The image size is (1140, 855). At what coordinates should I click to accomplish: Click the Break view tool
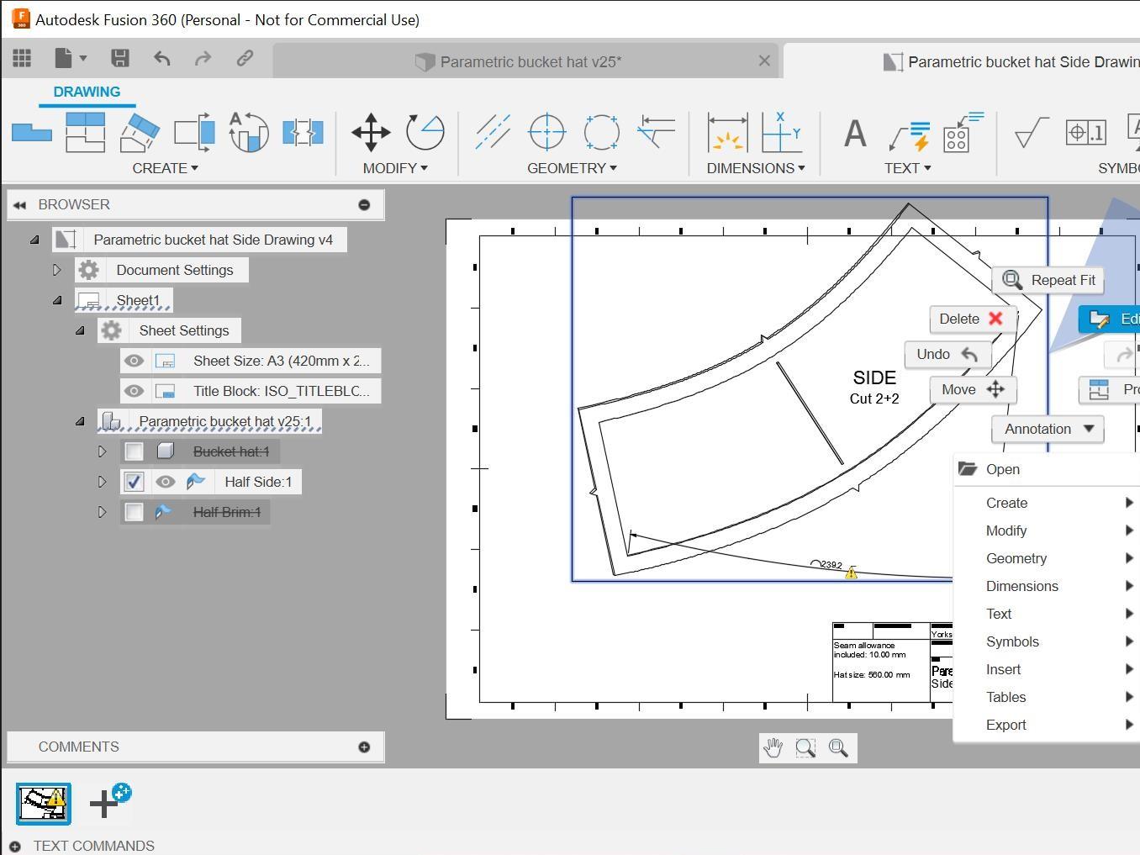(303, 132)
